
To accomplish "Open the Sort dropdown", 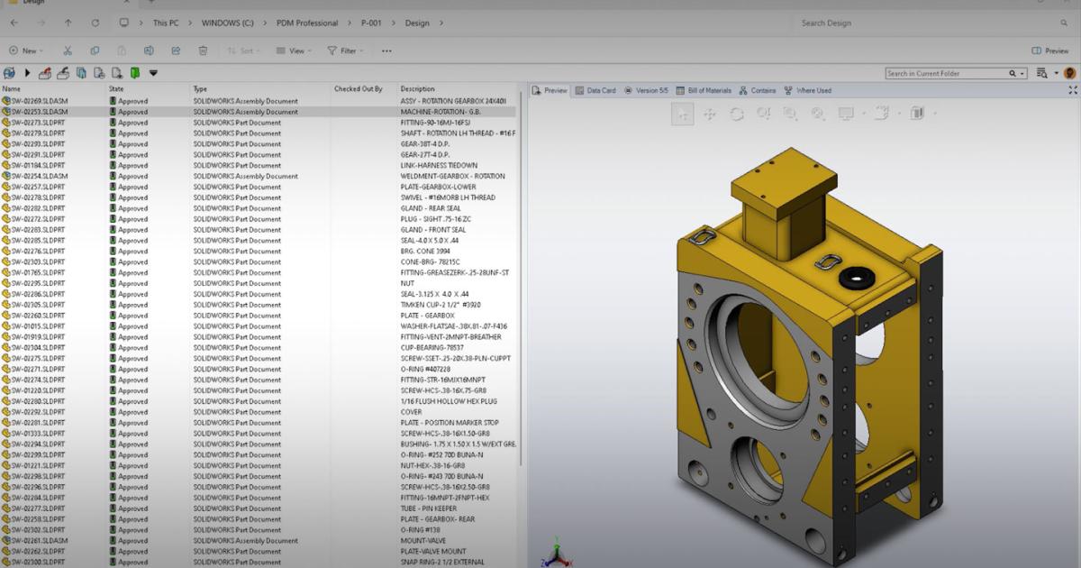I will point(243,50).
